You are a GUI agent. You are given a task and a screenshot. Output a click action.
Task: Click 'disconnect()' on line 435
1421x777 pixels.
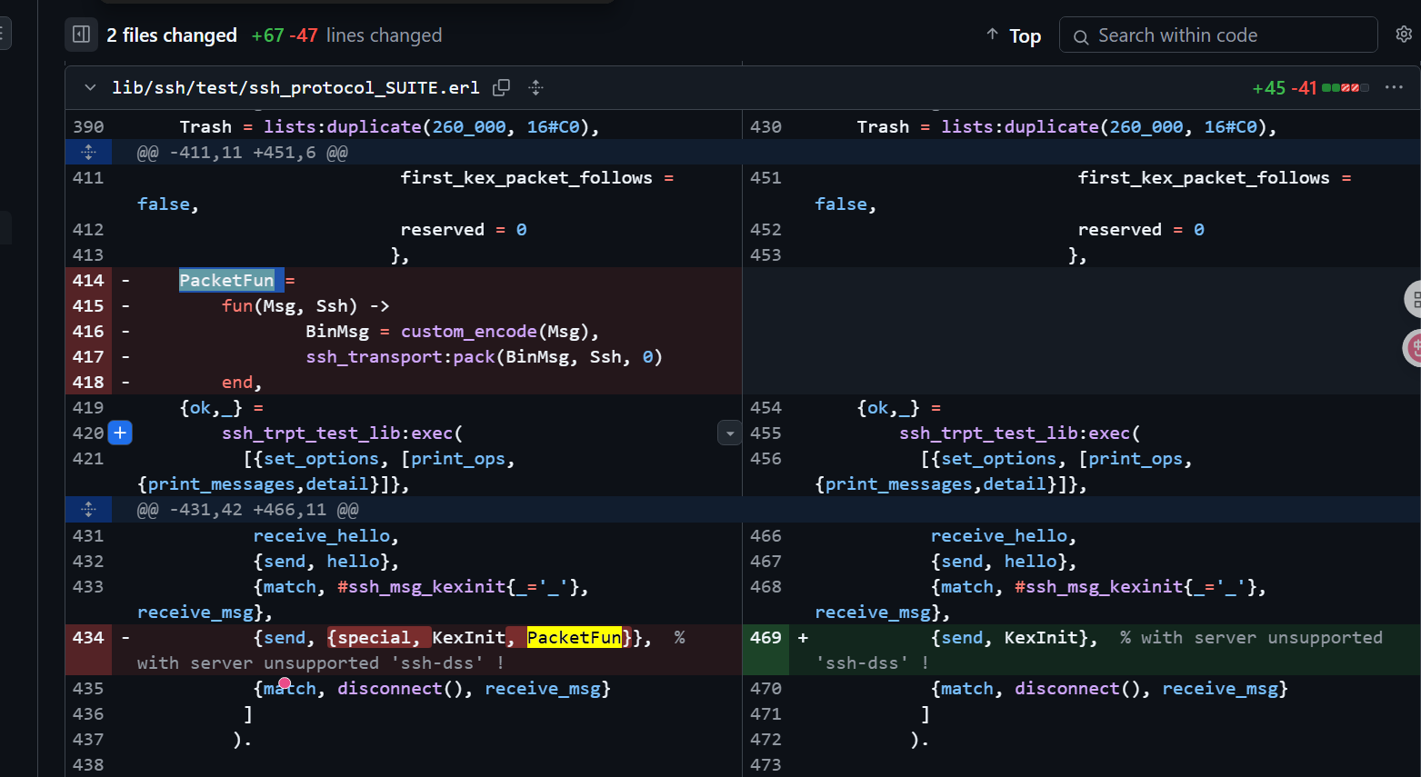pos(400,689)
